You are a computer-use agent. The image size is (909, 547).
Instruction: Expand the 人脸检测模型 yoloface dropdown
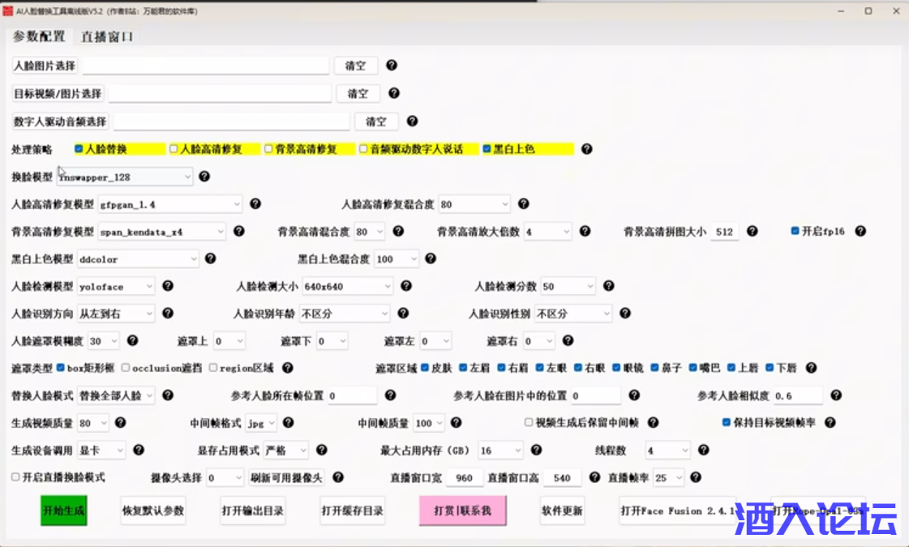tap(116, 286)
